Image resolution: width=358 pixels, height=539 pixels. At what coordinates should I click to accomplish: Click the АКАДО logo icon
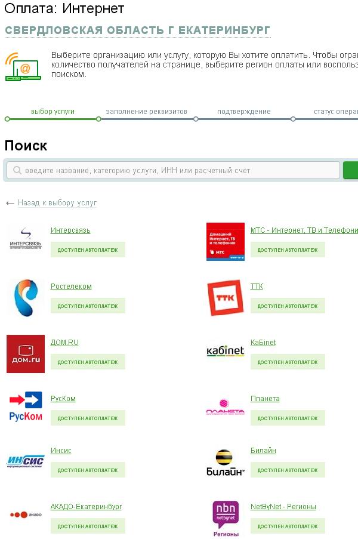click(x=26, y=515)
